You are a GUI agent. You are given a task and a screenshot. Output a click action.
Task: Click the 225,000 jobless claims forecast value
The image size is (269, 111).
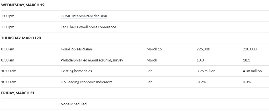[x=203, y=49]
